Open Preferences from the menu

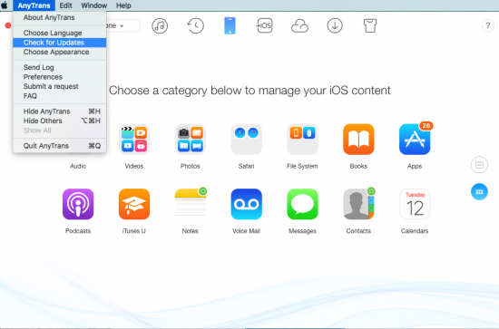click(60, 77)
